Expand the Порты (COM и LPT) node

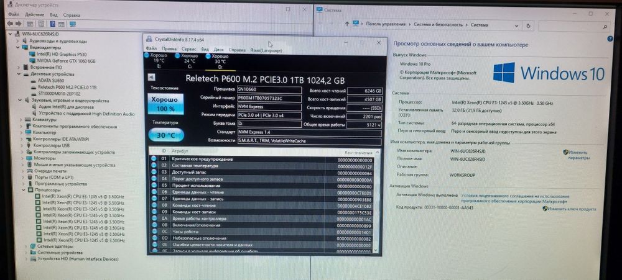23,177
